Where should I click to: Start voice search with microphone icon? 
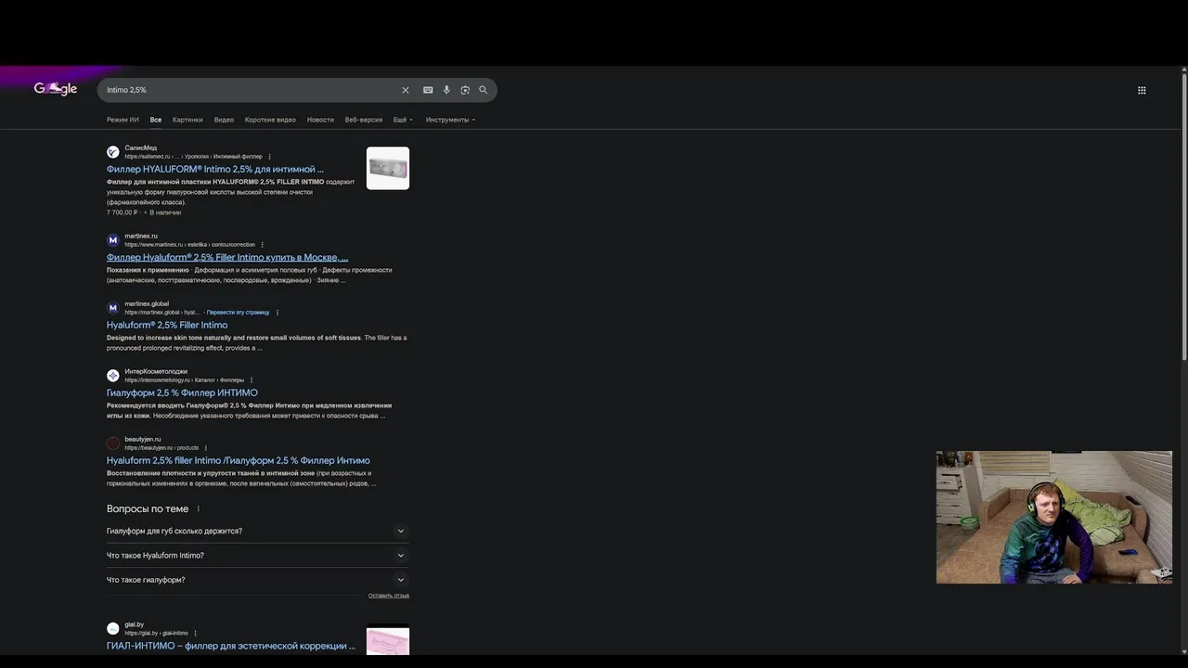[446, 90]
